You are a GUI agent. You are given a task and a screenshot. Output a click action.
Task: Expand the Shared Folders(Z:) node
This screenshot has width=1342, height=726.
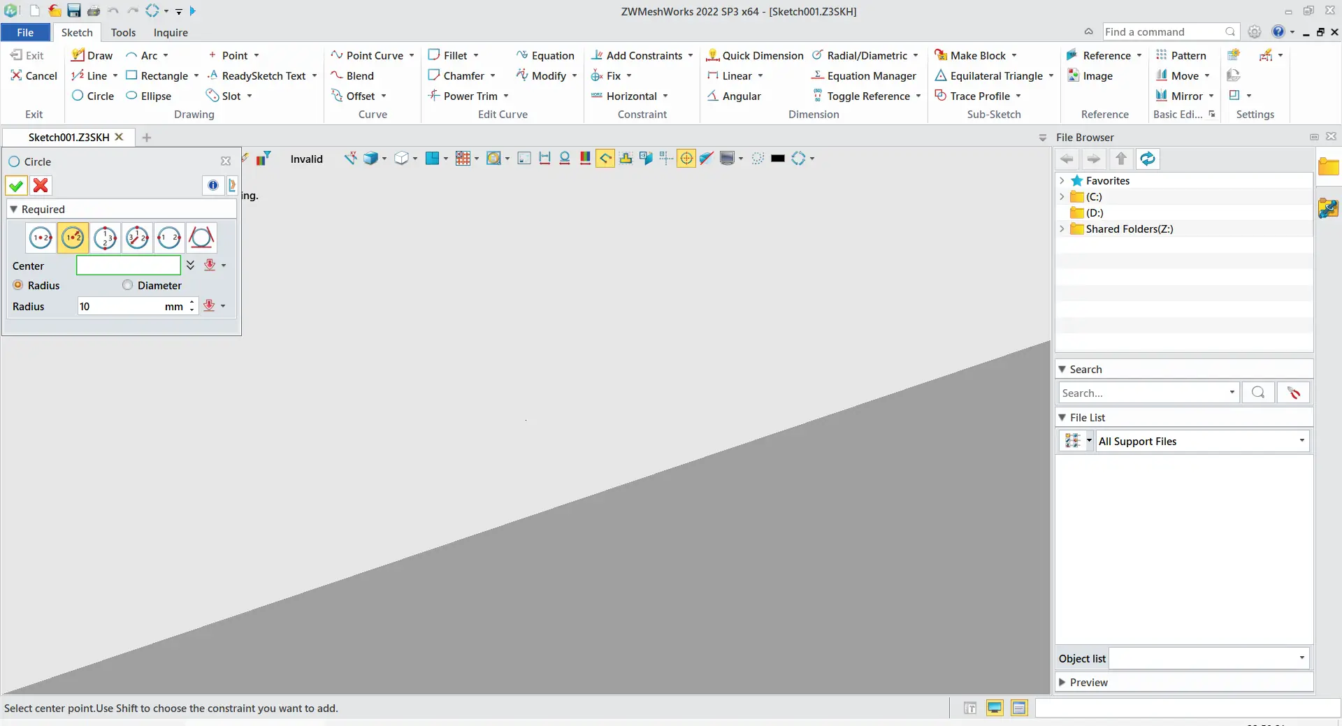point(1062,228)
